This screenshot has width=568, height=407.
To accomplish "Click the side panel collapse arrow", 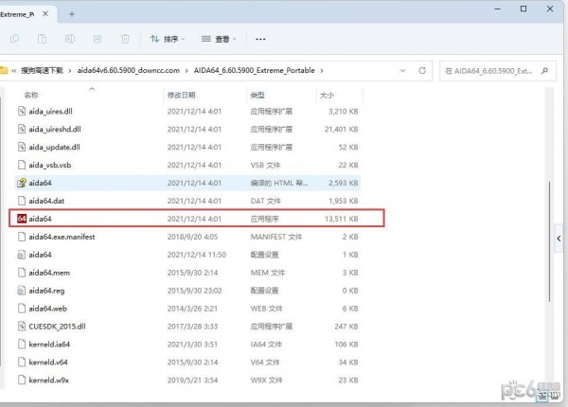I will 559,239.
